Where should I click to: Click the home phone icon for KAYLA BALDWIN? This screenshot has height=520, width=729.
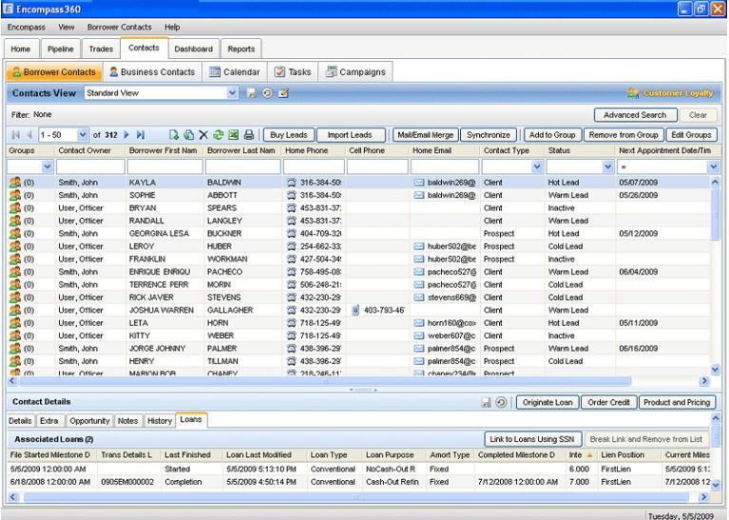click(292, 183)
